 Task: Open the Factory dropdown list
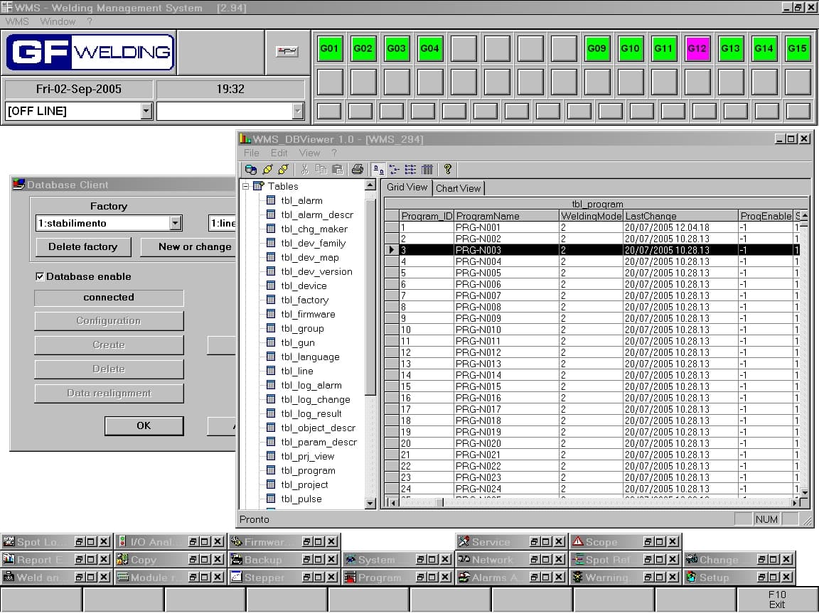click(176, 223)
